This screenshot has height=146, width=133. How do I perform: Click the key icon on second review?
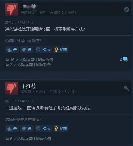[x=127, y=88]
